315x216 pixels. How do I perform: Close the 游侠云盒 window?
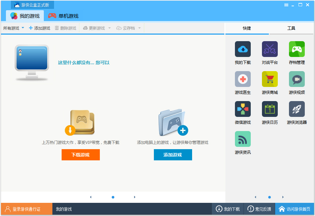307,5
